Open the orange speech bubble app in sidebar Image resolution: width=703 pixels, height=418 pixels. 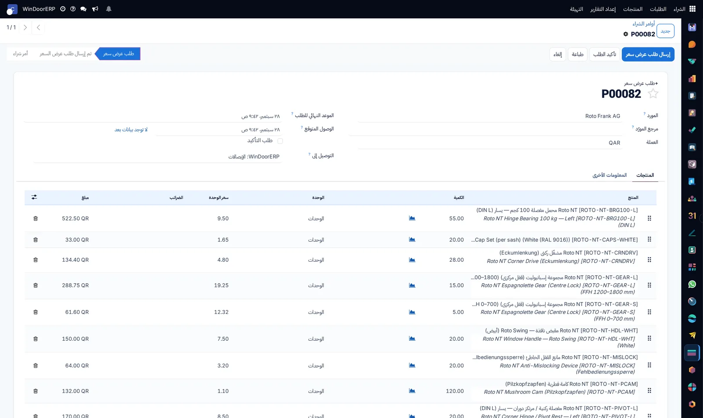(x=692, y=44)
